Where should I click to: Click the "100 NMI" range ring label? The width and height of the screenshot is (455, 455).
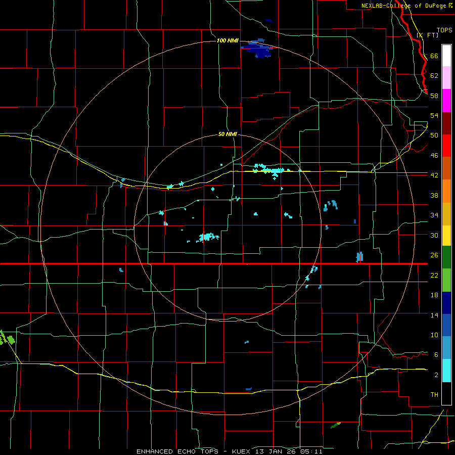227,40
